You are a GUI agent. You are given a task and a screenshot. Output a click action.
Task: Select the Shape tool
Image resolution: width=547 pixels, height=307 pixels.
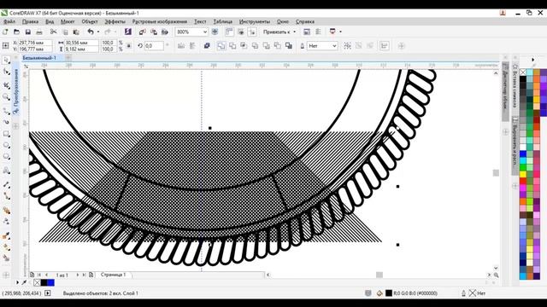pyautogui.click(x=6, y=72)
